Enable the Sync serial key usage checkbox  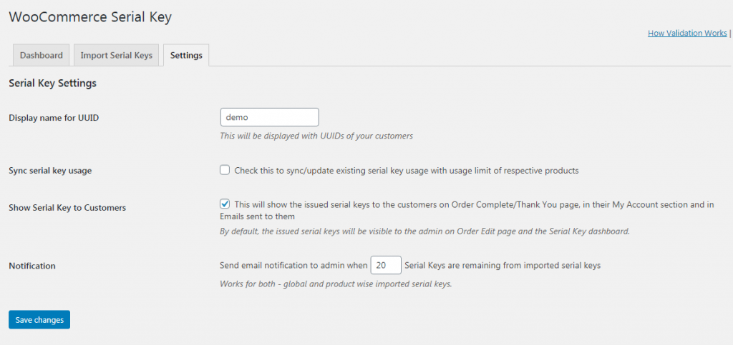pos(225,170)
